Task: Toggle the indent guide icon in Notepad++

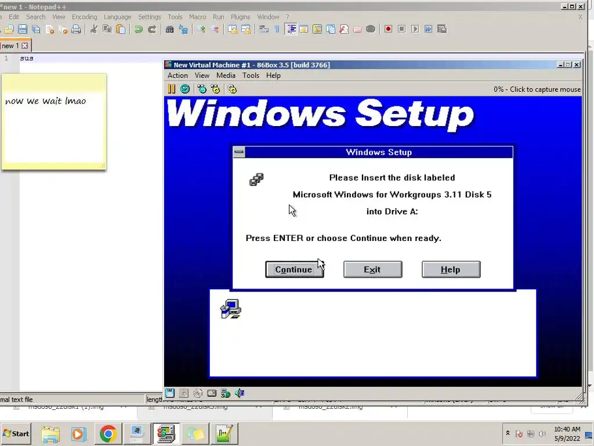Action: [x=291, y=29]
